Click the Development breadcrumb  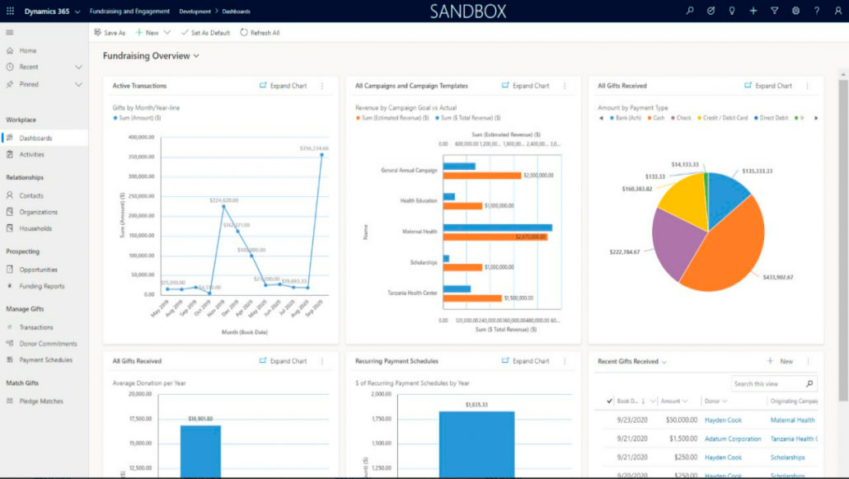tap(195, 11)
